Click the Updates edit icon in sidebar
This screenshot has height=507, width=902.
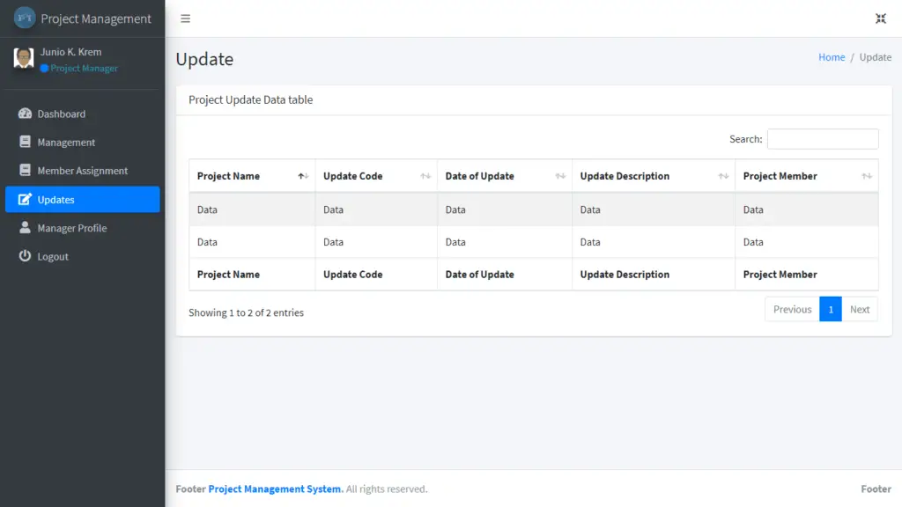click(x=25, y=200)
